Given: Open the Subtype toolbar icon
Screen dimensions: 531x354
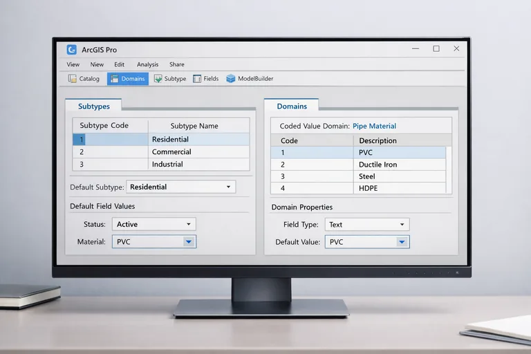Looking at the screenshot, I should (170, 79).
